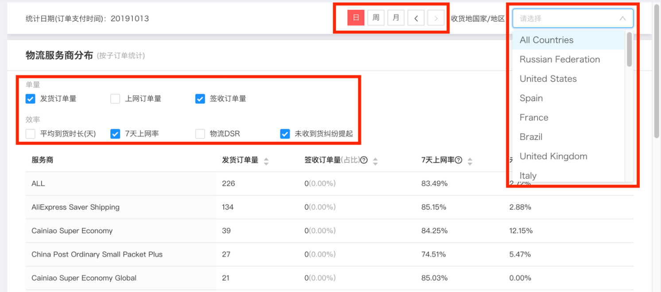661x292 pixels.
Task: Select Cainiao Super Economy Global row
Action: pyautogui.click(x=329, y=278)
